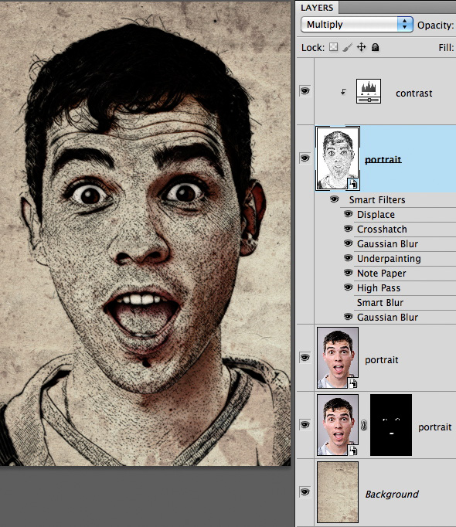This screenshot has width=456, height=527.
Task: Enable the hidden Smart Blur filter eye
Action: 348,302
